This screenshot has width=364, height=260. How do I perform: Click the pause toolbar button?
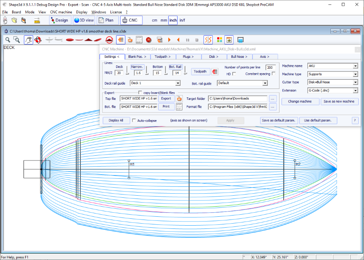[x=188, y=40]
